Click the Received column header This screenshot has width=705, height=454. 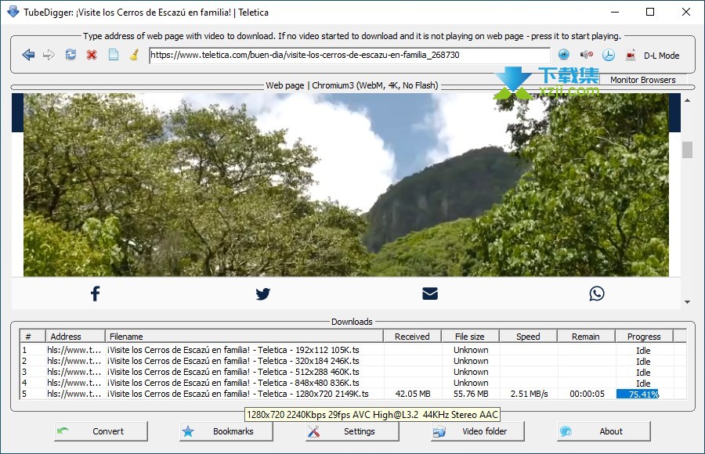(412, 337)
